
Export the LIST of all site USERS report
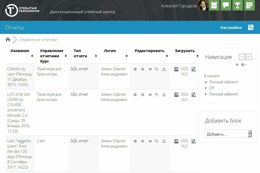click(164, 95)
